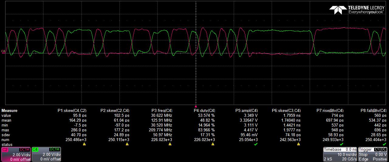The width and height of the screenshot is (389, 162).
Task: Select the P3:freq(C4) column header
Action: (162, 111)
